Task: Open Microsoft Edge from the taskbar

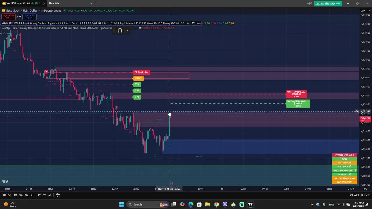Action: [191, 204]
